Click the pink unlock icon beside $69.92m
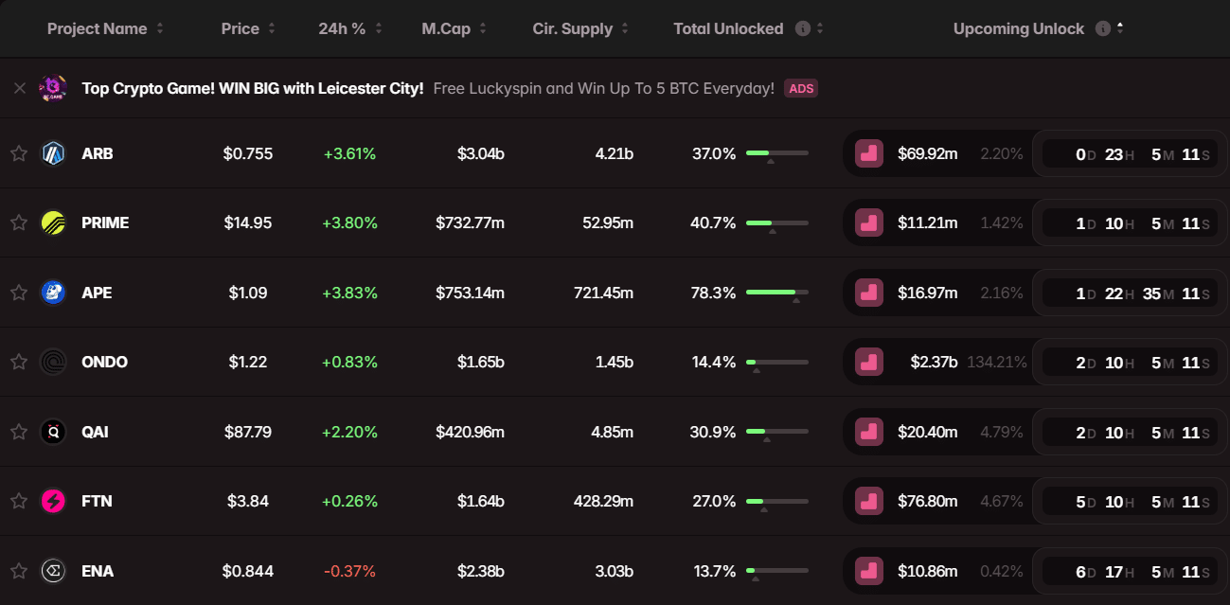This screenshot has height=605, width=1230. (x=868, y=152)
